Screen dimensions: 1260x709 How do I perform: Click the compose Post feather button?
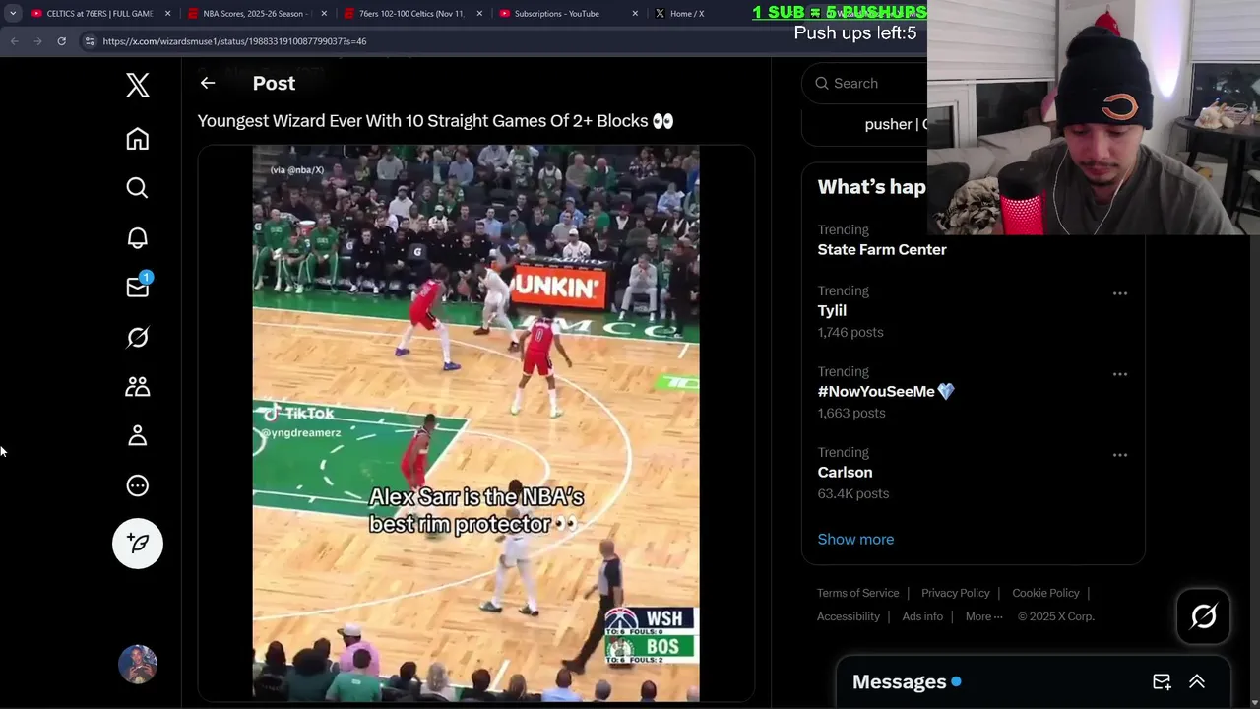point(138,544)
